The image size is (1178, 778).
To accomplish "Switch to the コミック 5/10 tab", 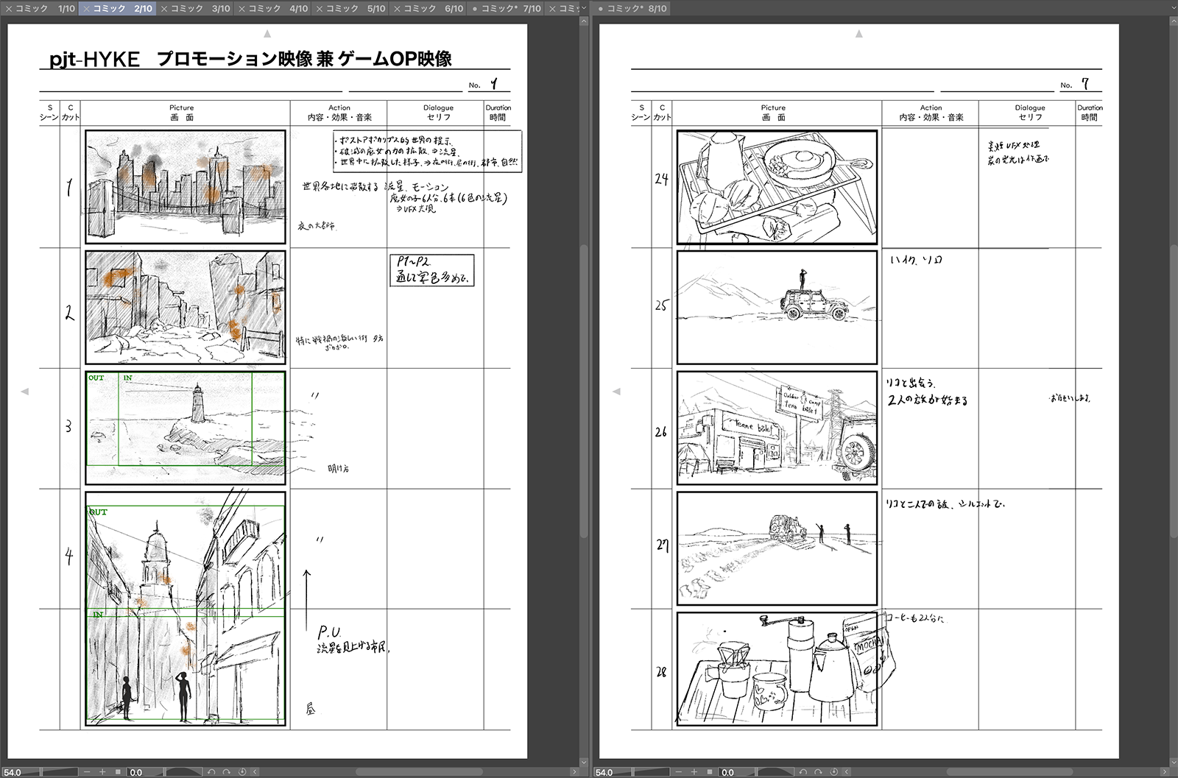I will [350, 8].
